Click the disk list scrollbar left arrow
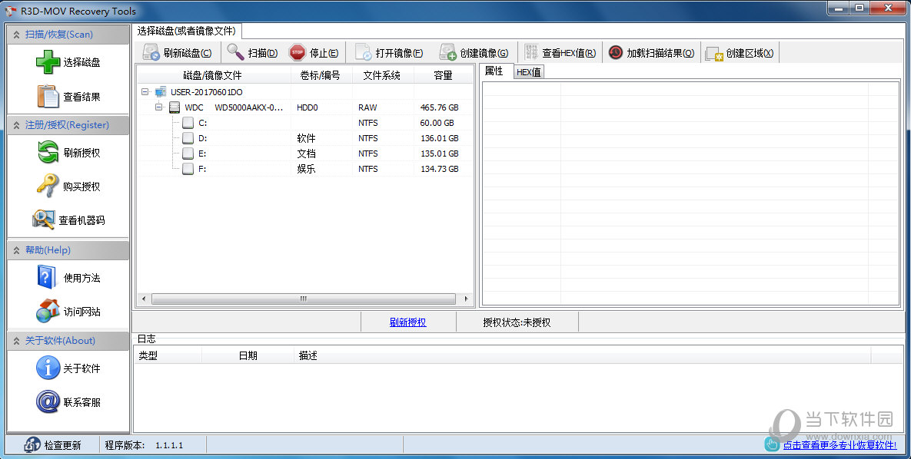The image size is (911, 459). [144, 299]
